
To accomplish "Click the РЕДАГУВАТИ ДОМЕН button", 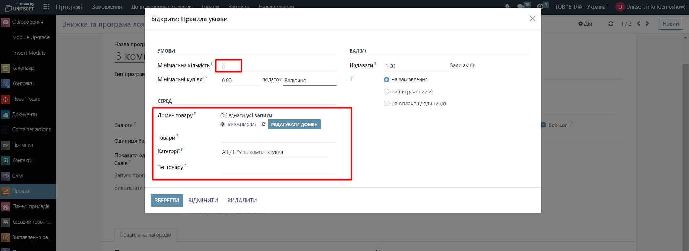I will click(x=294, y=124).
